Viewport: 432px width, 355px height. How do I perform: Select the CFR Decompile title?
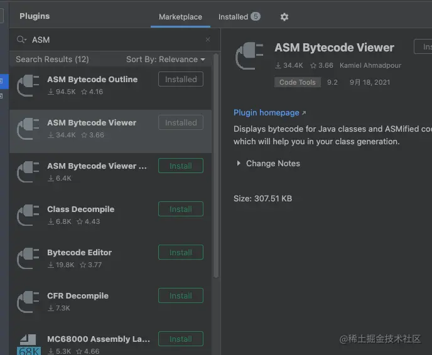[78, 296]
